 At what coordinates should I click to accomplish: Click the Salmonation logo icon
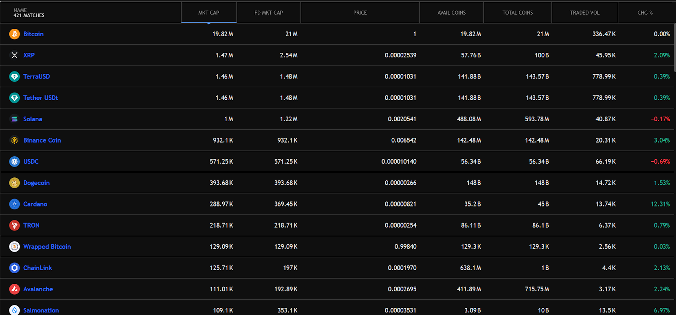click(14, 310)
